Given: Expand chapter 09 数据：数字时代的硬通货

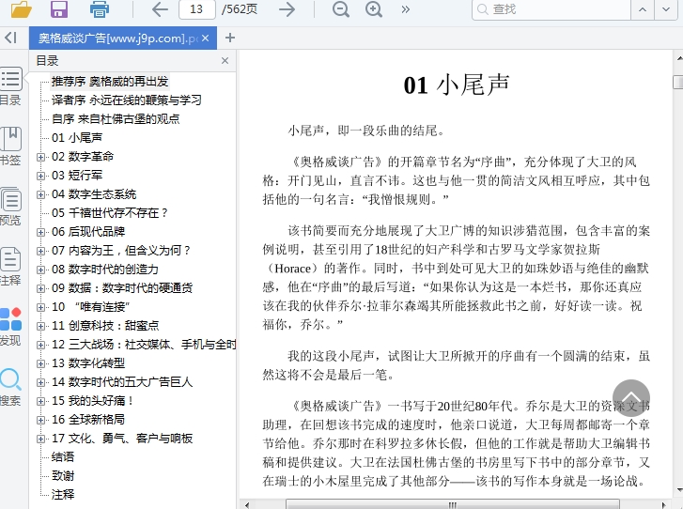Looking at the screenshot, I should [40, 288].
